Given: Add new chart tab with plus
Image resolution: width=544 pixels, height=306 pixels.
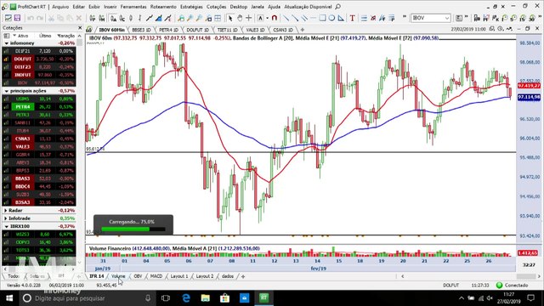Looking at the screenshot, I should coord(303,30).
